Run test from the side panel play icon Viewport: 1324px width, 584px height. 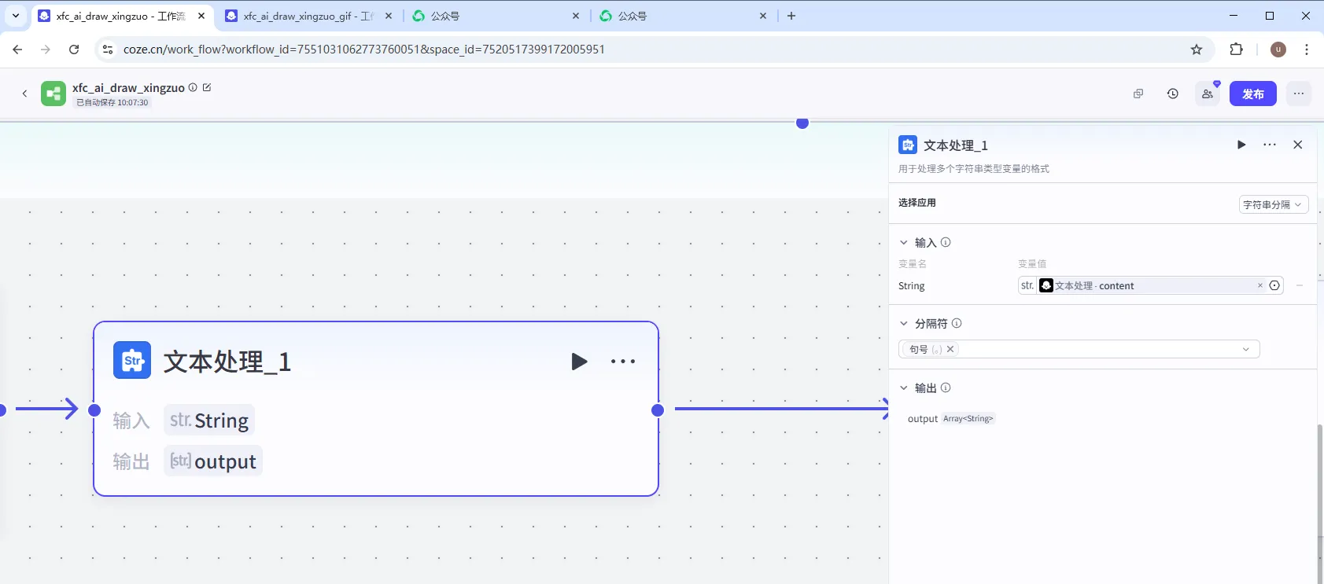click(x=1241, y=145)
